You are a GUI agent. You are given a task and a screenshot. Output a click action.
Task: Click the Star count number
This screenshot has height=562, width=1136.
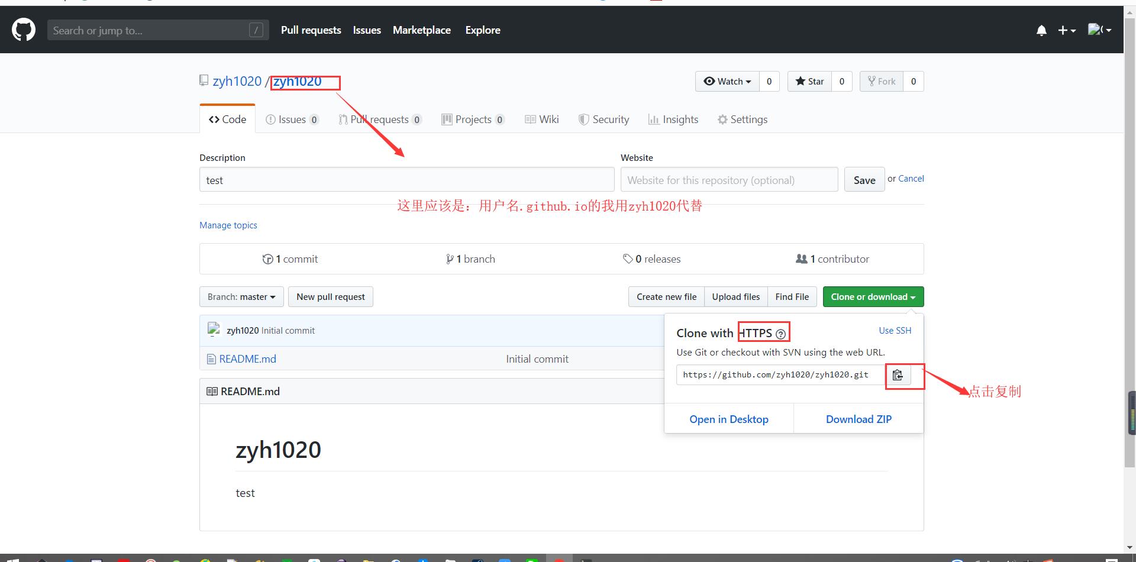[x=841, y=82]
